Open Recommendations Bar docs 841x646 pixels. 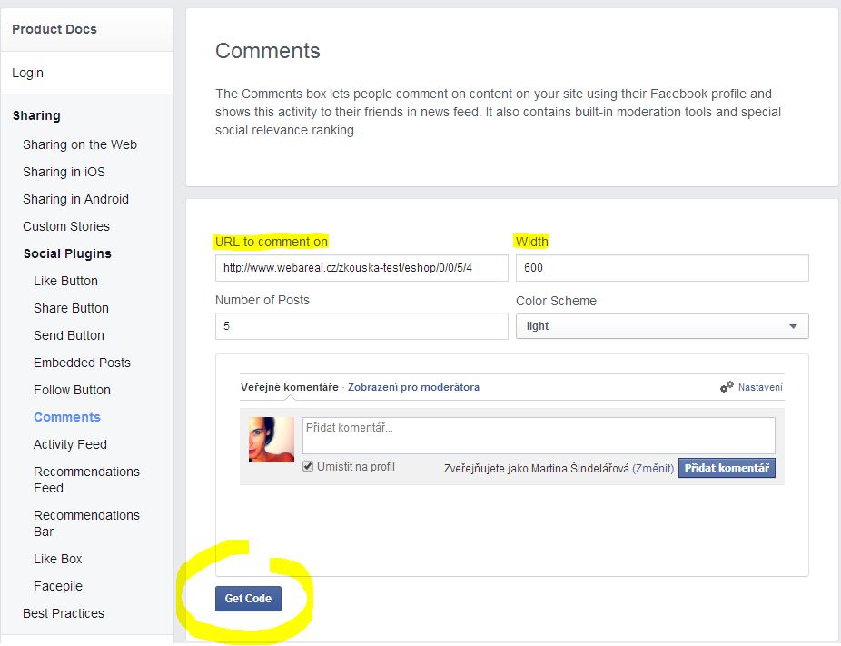pyautogui.click(x=87, y=523)
